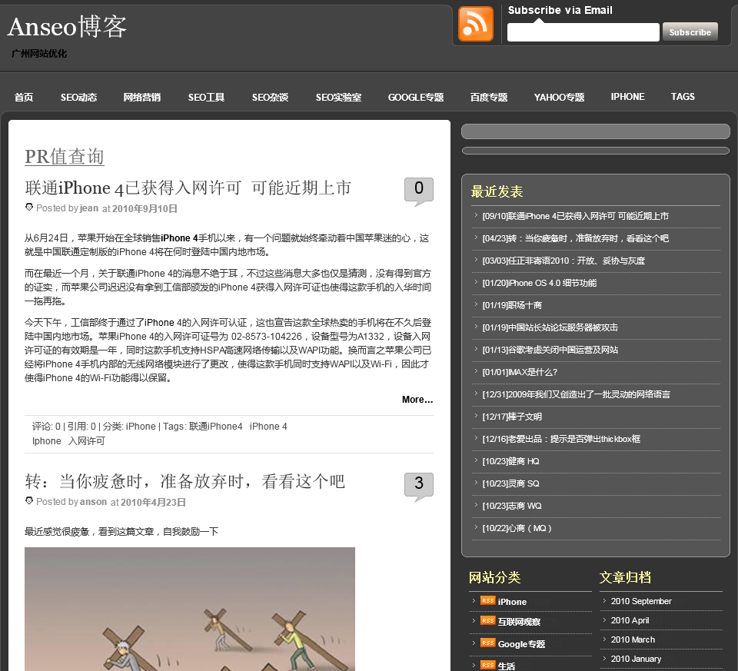Open recent post [01/19]中国站长站论坛服务器被攻击
The width and height of the screenshot is (738, 671).
(550, 327)
